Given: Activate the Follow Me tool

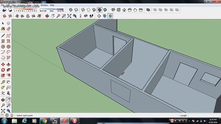Looking at the screenshot, I should [8, 70].
